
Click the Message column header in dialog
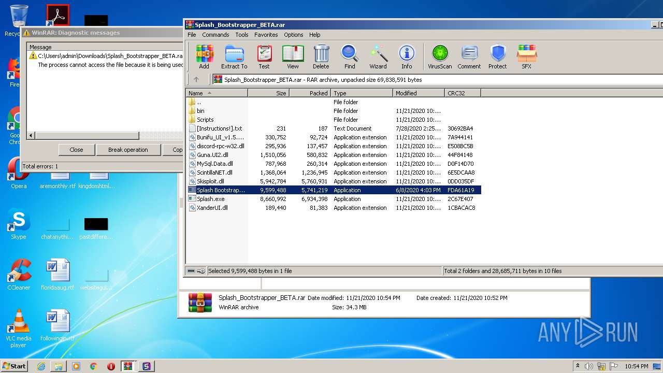(x=105, y=47)
